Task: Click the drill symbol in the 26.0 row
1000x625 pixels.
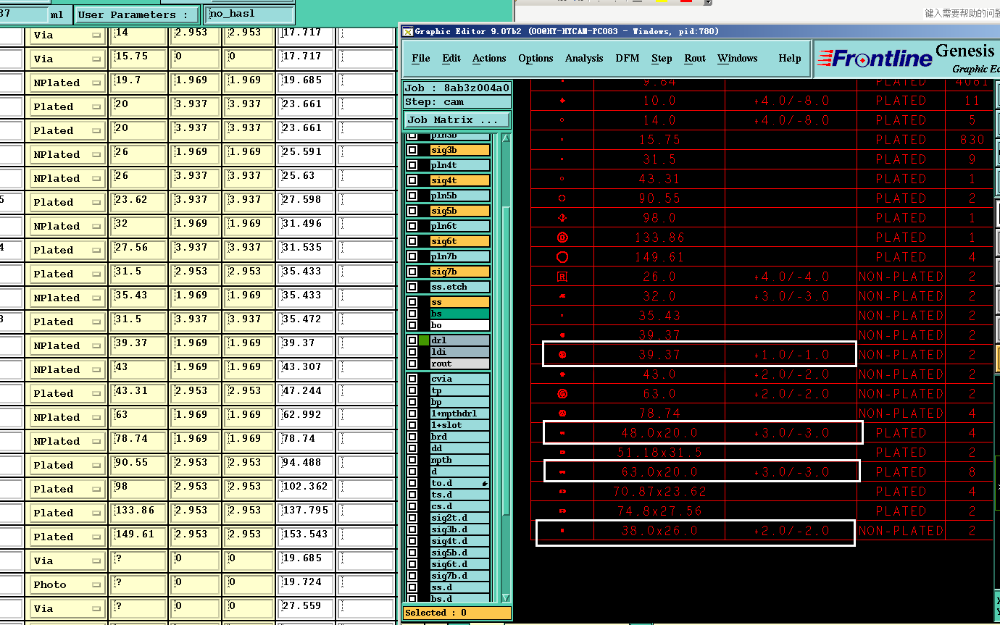Action: click(x=562, y=277)
